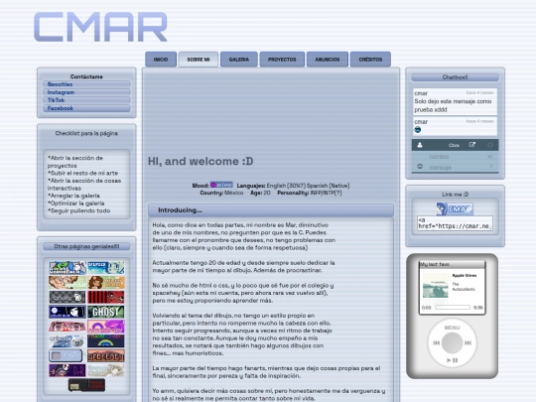
Task: Open the chatbox options circle icon
Action: tap(490, 145)
